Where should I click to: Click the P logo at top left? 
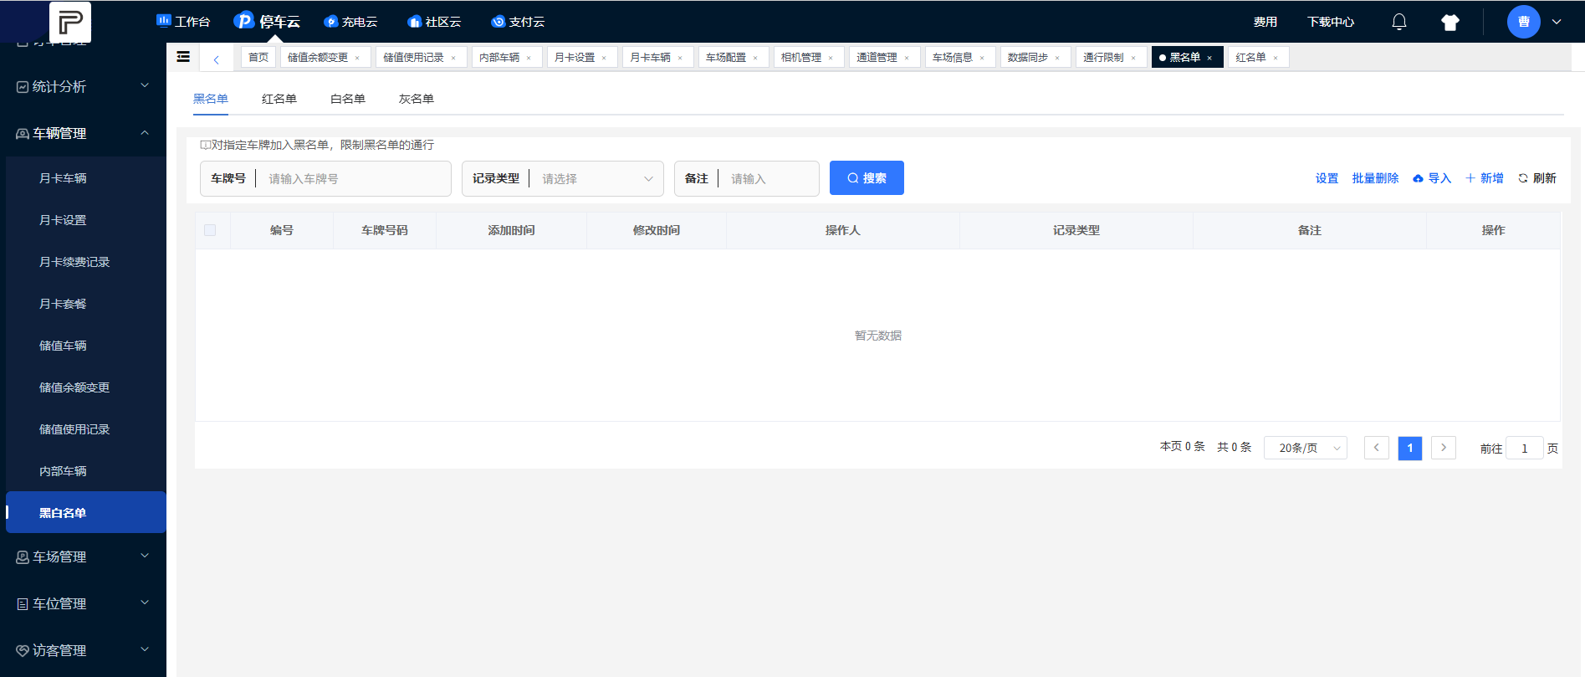click(70, 22)
